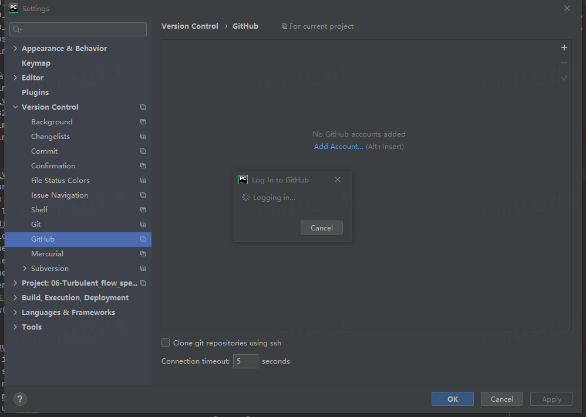Select the GitHub settings item
This screenshot has height=417, width=586.
click(x=78, y=239)
